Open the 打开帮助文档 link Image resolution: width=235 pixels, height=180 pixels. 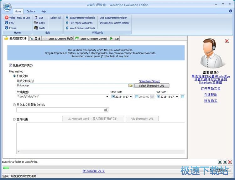211,89
